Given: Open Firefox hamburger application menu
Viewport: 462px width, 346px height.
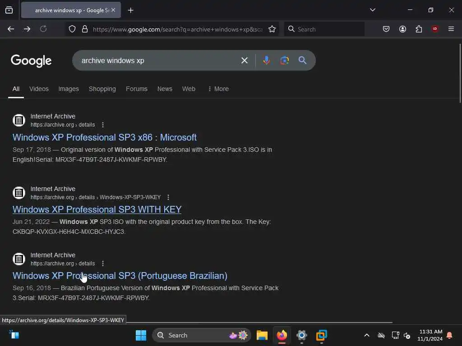Looking at the screenshot, I should tap(451, 29).
